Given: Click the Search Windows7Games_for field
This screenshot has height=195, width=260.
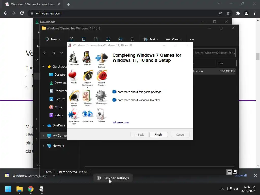Looking at the screenshot, I should pyautogui.click(x=214, y=53).
